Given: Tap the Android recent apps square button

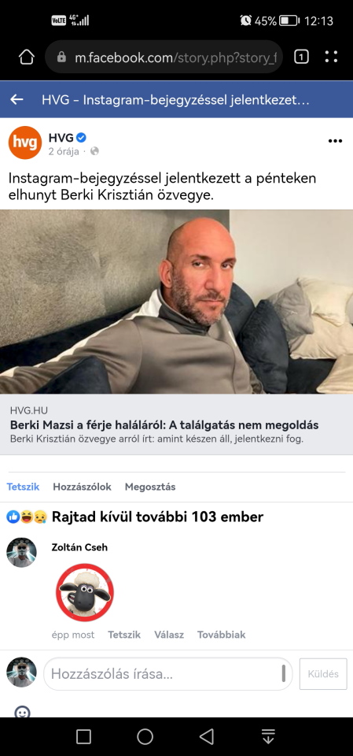Looking at the screenshot, I should click(x=84, y=736).
